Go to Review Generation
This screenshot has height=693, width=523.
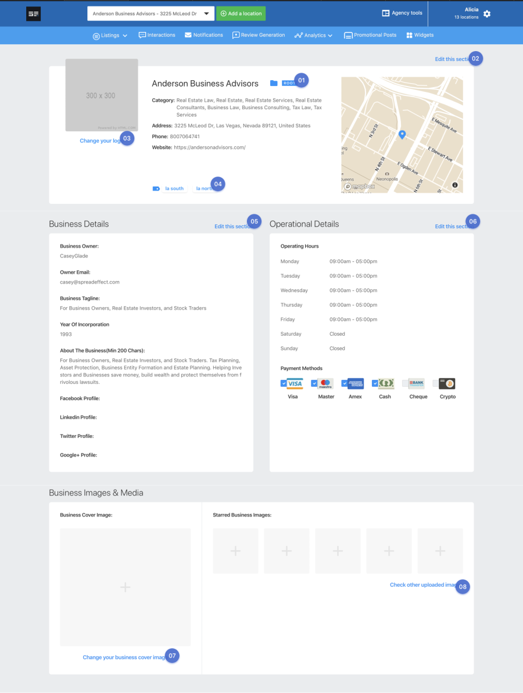click(259, 35)
